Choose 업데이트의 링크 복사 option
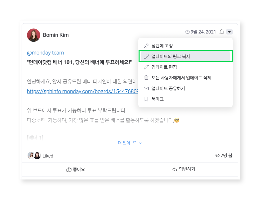The height and width of the screenshot is (200, 254). coord(186,56)
